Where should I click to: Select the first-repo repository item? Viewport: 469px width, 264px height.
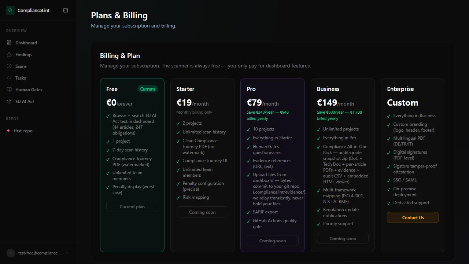(x=23, y=131)
